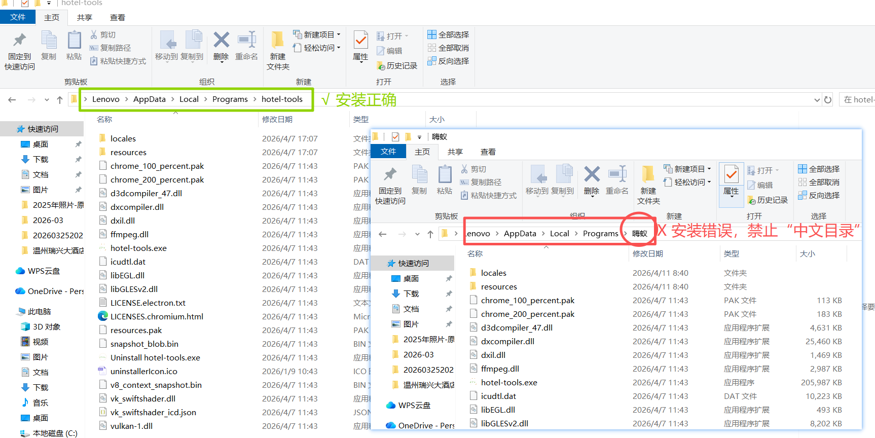Open the Open (打开) dropdown in hotel-tools ribbon
The width and height of the screenshot is (875, 438).
pos(392,36)
